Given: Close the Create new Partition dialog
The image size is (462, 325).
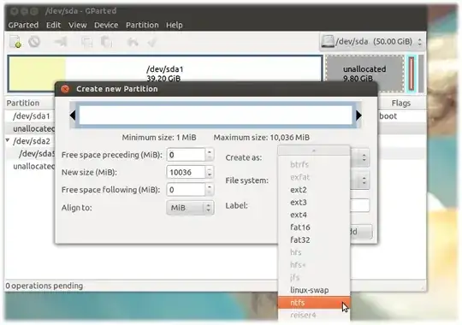Looking at the screenshot, I should 65,89.
